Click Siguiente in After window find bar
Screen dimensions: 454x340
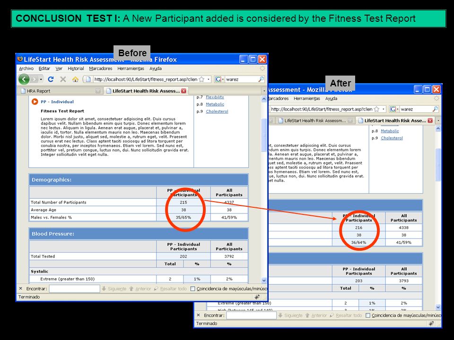(x=290, y=315)
